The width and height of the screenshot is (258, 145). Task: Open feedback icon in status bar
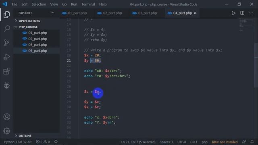244,141
